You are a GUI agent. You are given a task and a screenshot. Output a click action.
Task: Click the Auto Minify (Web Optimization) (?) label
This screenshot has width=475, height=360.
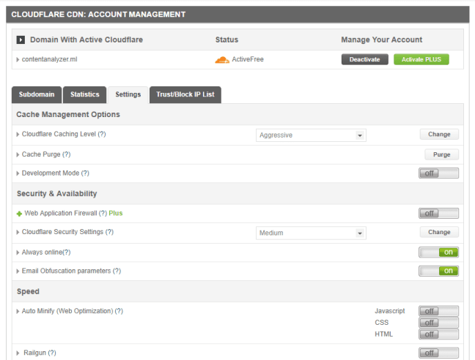[73, 311]
